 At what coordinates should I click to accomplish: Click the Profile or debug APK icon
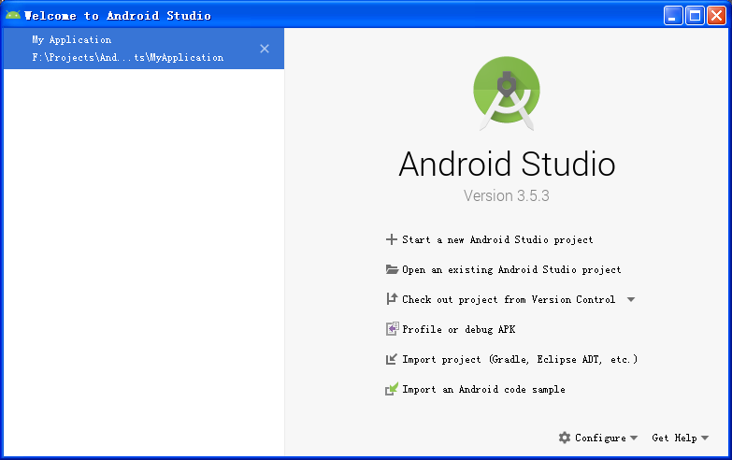392,329
